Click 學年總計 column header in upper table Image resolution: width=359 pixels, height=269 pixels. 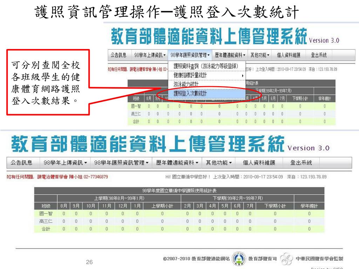(x=324, y=98)
